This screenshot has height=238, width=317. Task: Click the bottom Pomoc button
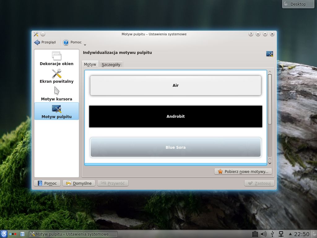(47, 183)
